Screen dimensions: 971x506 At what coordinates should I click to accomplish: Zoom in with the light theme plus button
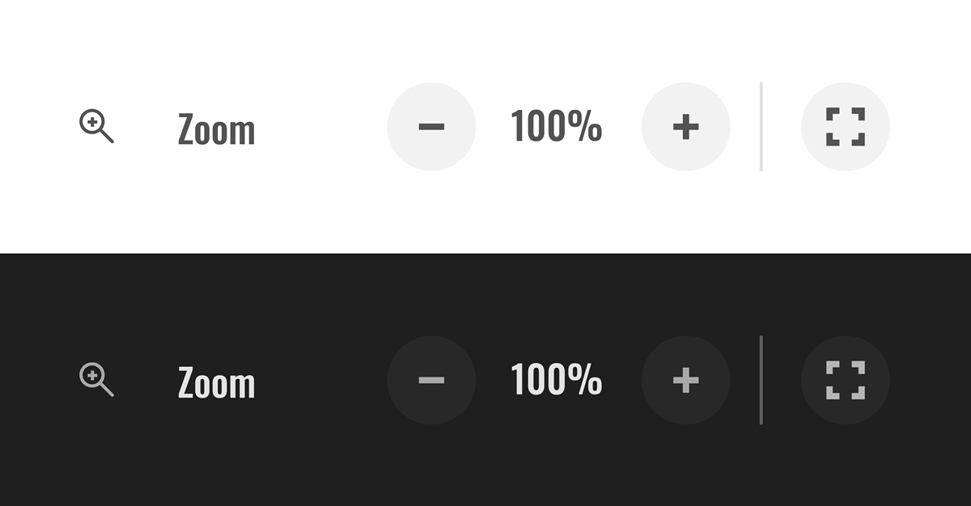pyautogui.click(x=685, y=127)
